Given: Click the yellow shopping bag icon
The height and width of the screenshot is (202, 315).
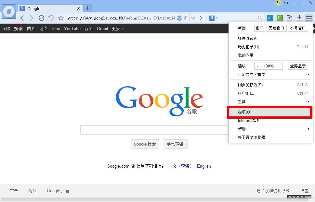Looking at the screenshot, I should 278,3.
